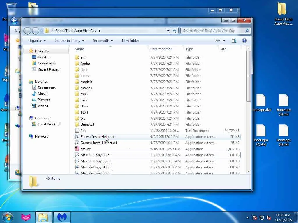The image size is (298, 223).
Task: Open Downloads in the navigation pane
Action: pos(46,63)
